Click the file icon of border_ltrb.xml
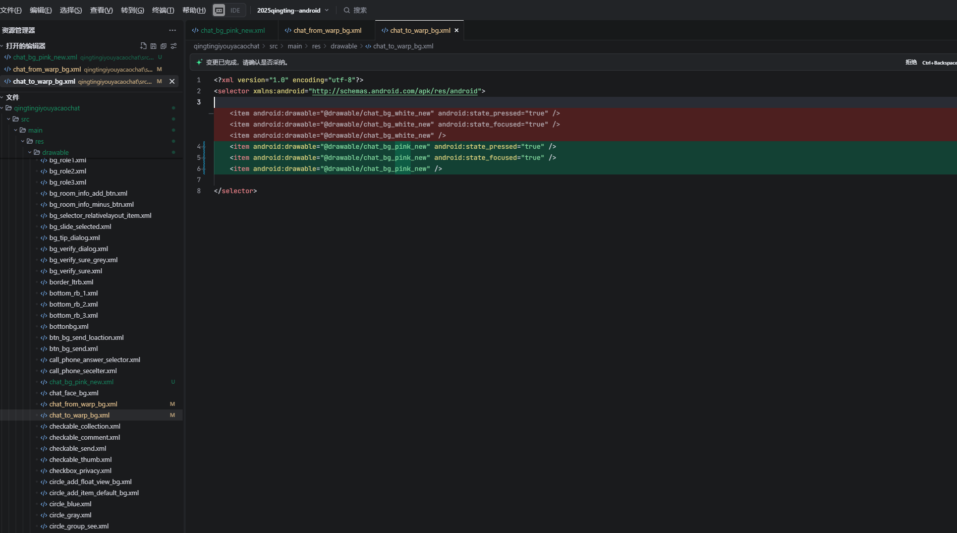Image resolution: width=957 pixels, height=533 pixels. [44, 282]
